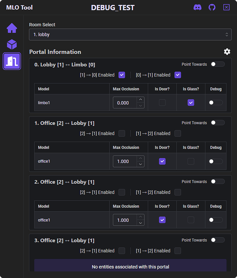Open the Discord link icon
This screenshot has width=237, height=278.
tap(198, 7)
